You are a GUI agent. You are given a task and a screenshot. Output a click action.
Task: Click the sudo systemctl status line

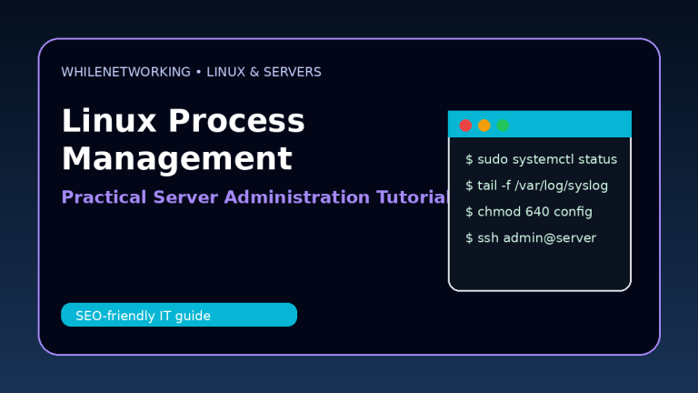click(542, 159)
